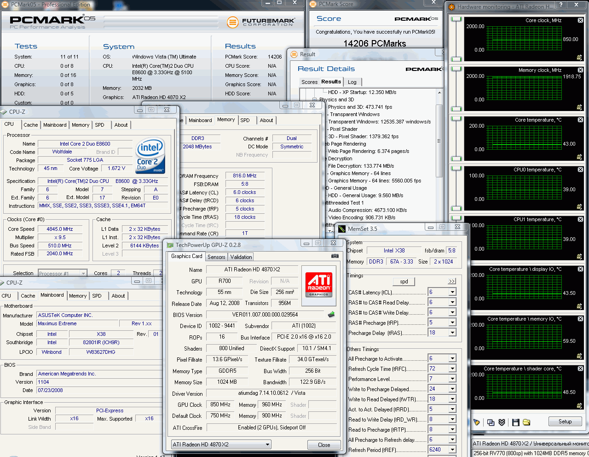Click the lock icon on memory IO temperature graph
This screenshot has width=589, height=457.
click(x=580, y=356)
